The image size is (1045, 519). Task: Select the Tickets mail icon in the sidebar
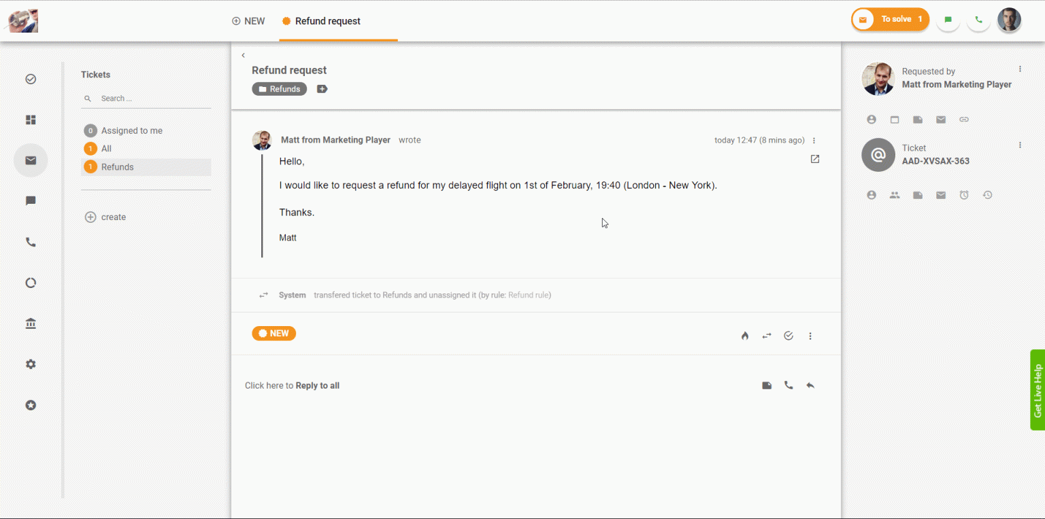pyautogui.click(x=31, y=160)
